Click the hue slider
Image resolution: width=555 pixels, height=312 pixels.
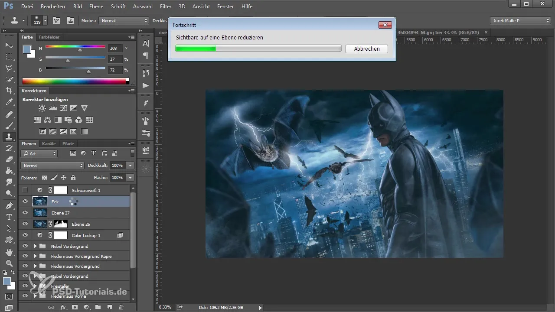pos(75,47)
